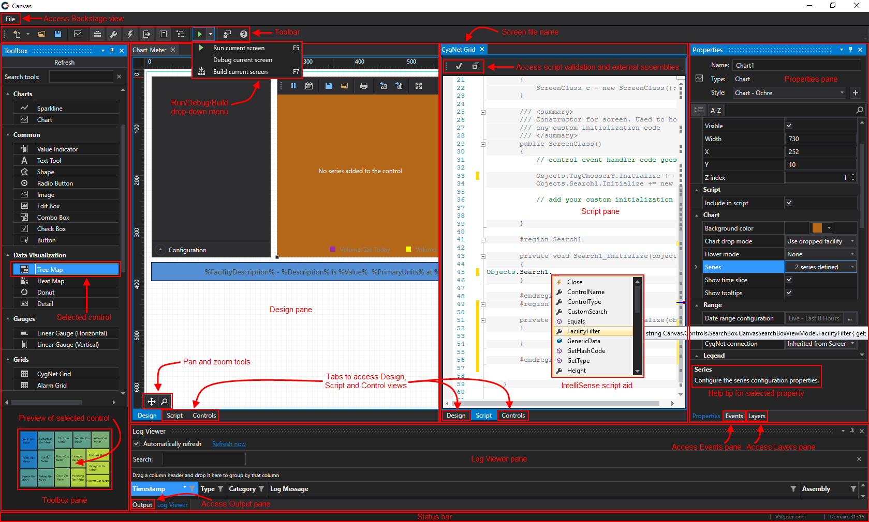The image size is (869, 522).
Task: Pin the Toolbox panel
Action: click(x=112, y=51)
